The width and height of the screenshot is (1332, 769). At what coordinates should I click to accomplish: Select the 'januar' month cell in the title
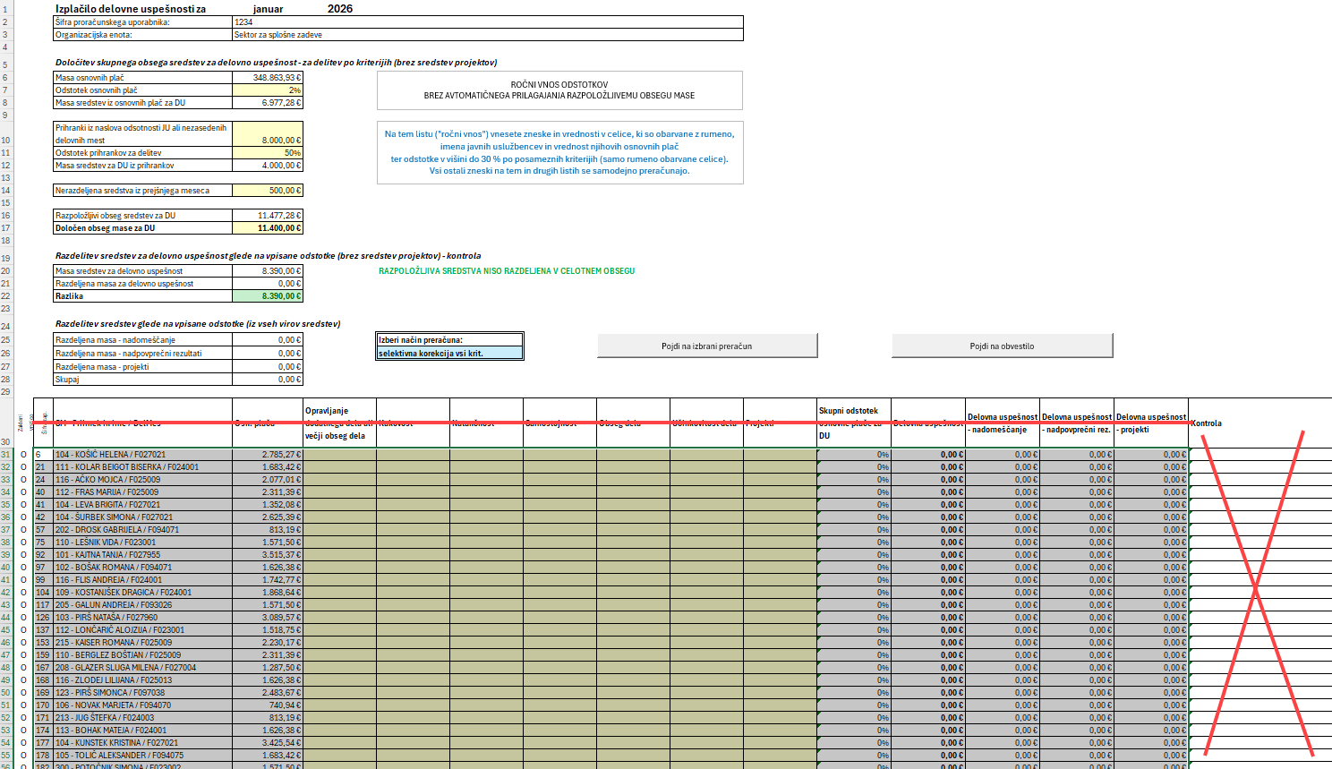[268, 9]
